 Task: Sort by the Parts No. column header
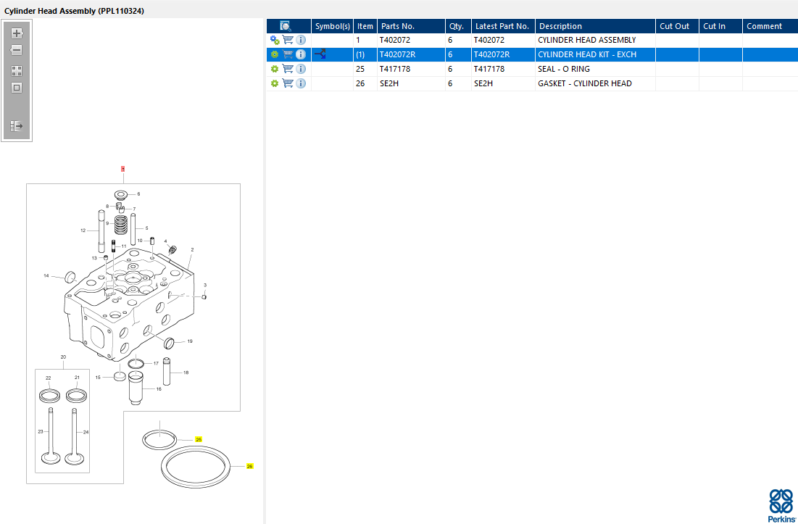411,26
